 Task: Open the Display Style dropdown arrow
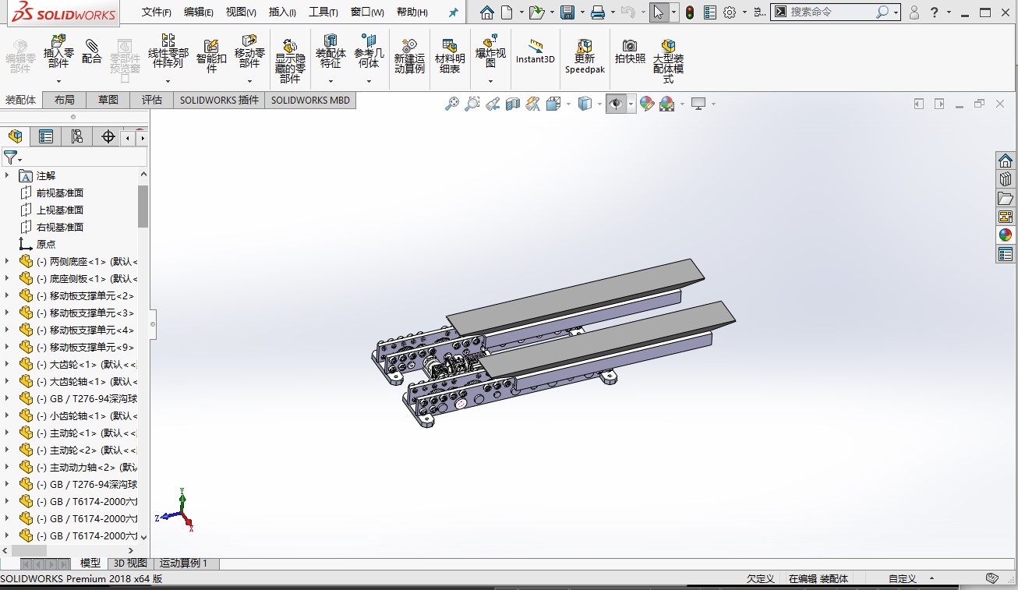pyautogui.click(x=599, y=103)
